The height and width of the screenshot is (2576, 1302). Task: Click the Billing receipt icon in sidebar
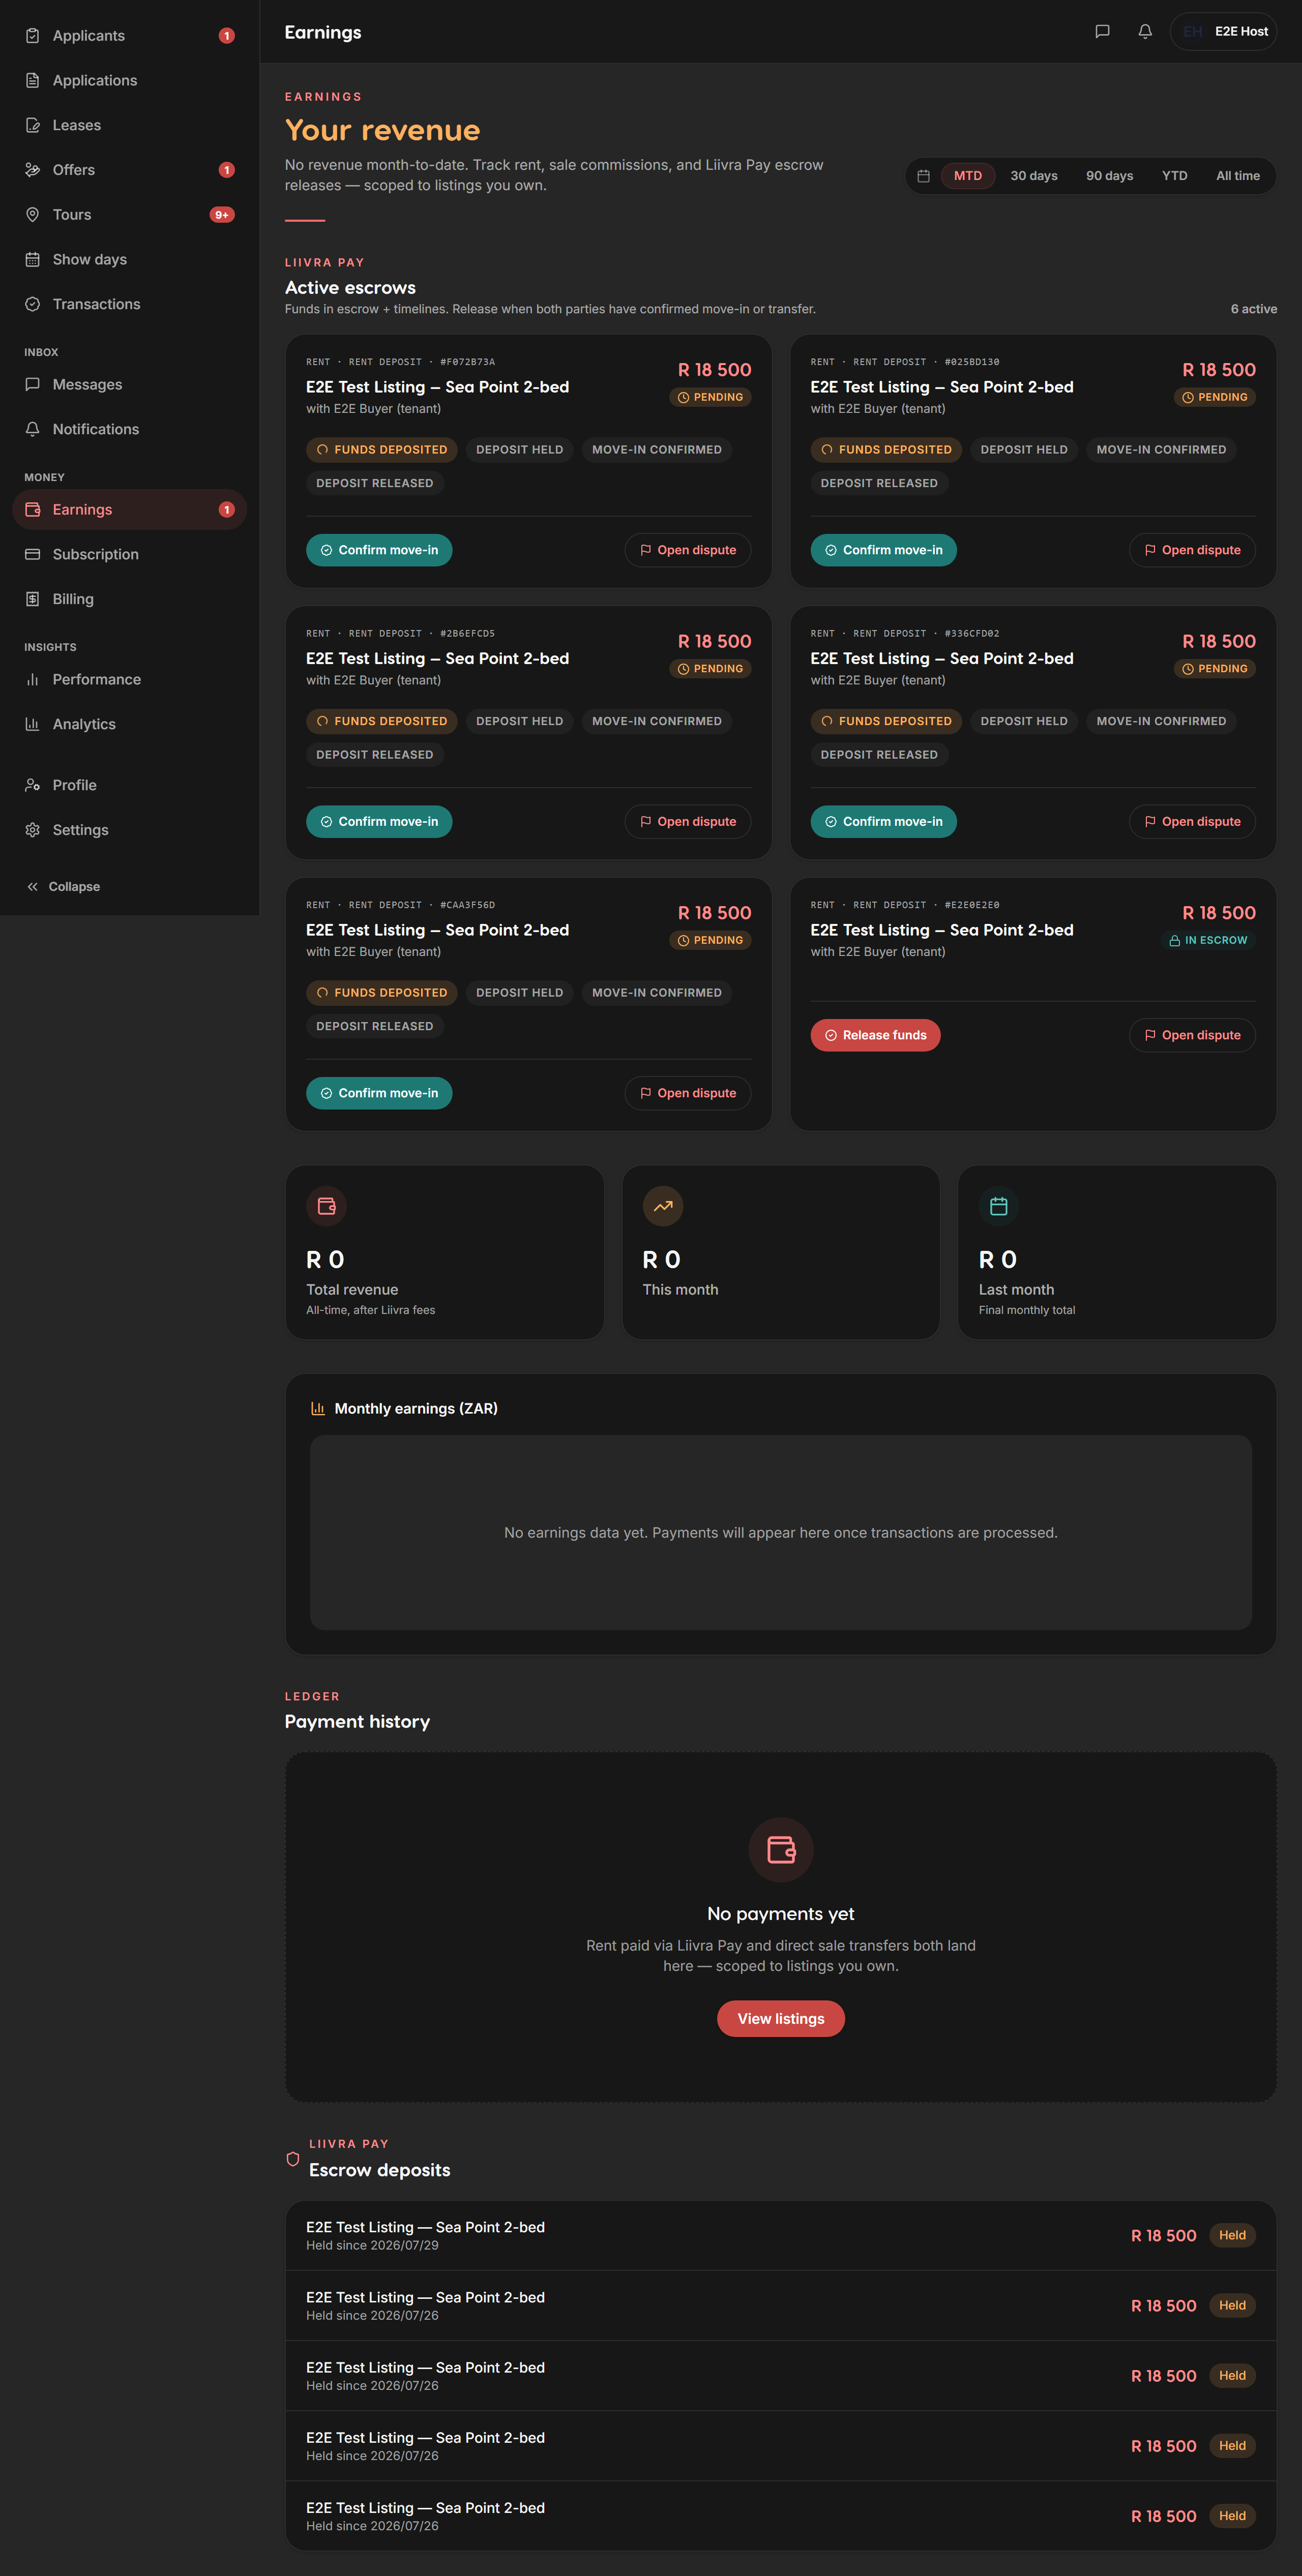click(x=33, y=600)
